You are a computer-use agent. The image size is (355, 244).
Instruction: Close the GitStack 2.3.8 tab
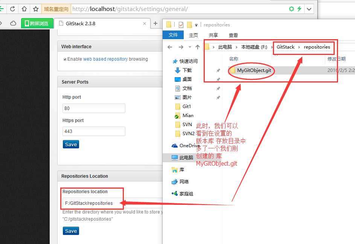pyautogui.click(x=145, y=23)
